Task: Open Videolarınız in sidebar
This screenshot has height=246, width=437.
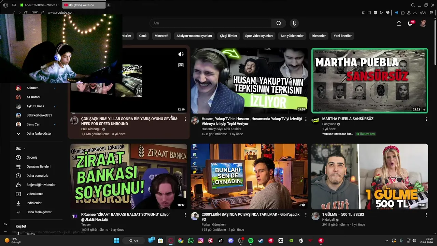Action: click(36, 194)
